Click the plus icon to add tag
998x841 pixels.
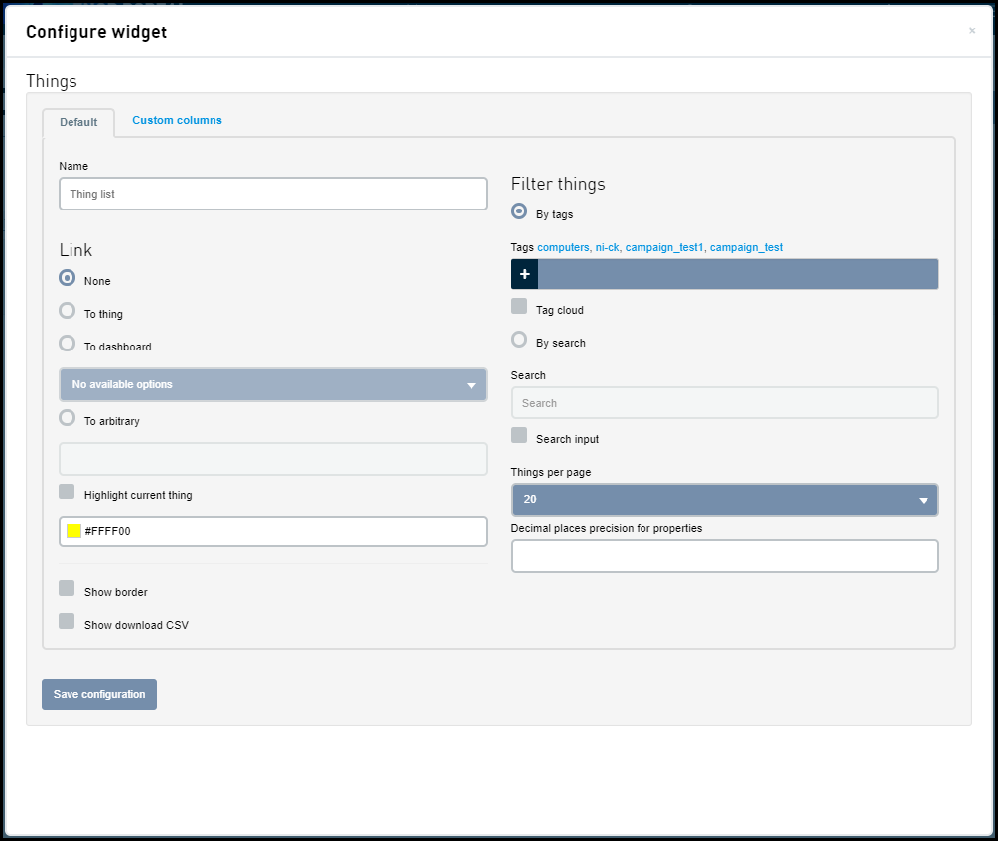pos(524,274)
